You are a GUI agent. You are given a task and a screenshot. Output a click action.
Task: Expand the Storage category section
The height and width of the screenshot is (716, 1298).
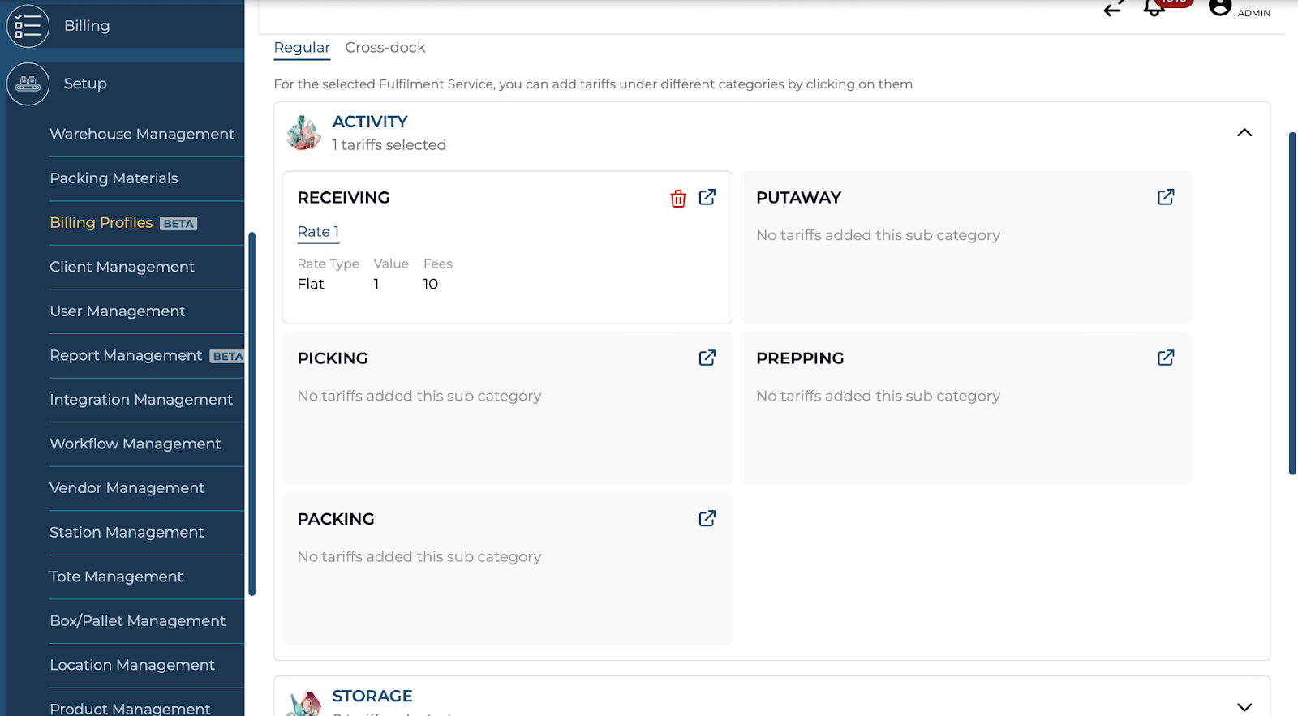[x=1244, y=706]
